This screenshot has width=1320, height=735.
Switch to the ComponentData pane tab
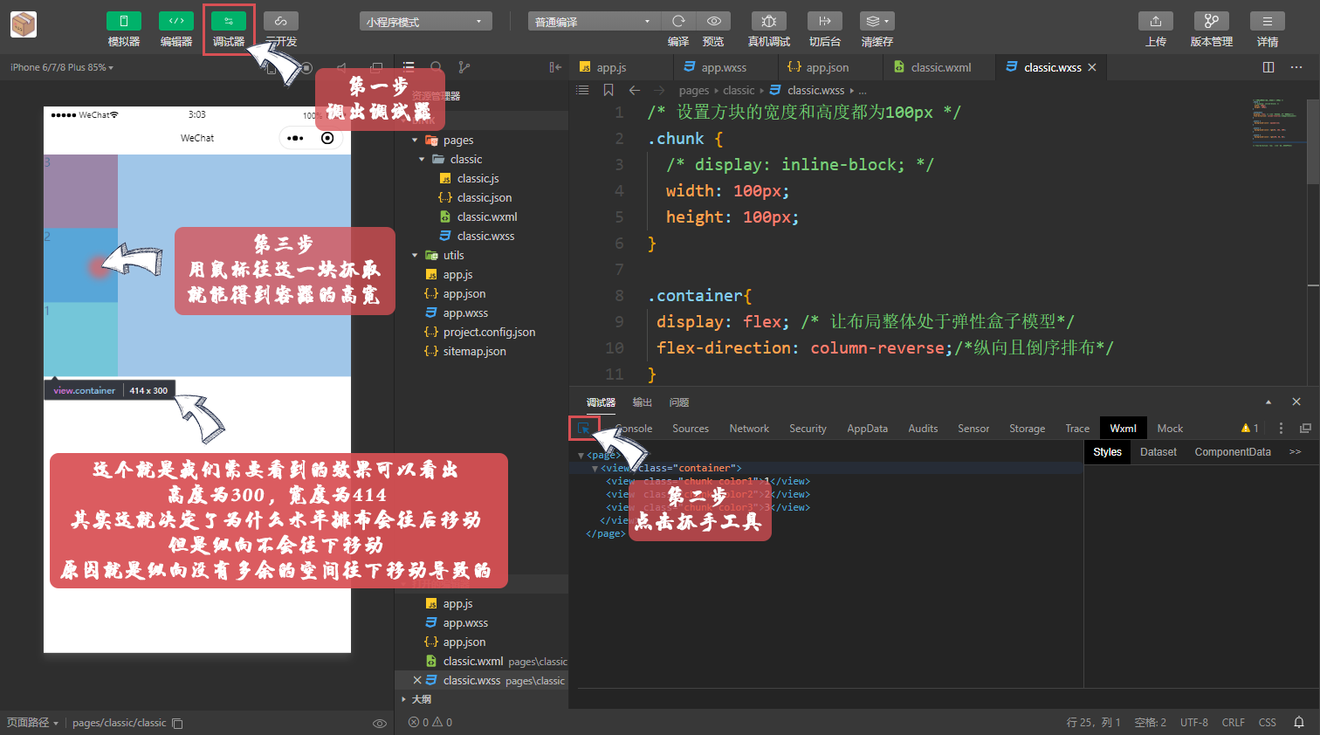[1232, 452]
